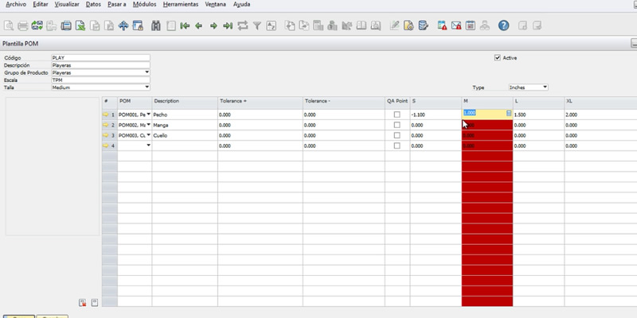Open the calendar icon in toolbar

pyautogui.click(x=471, y=25)
